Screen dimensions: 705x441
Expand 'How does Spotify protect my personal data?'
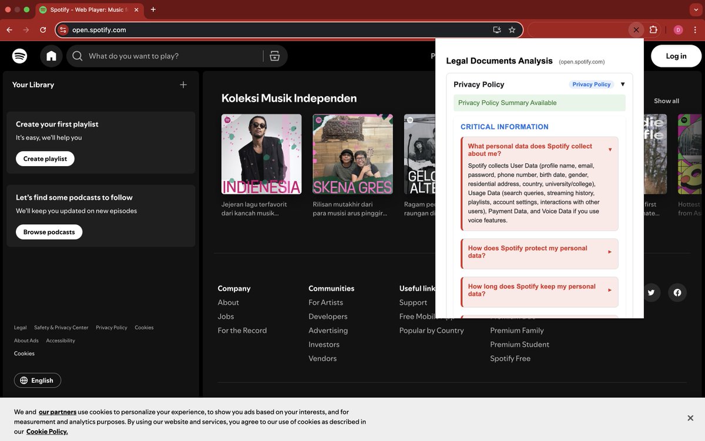pyautogui.click(x=539, y=253)
